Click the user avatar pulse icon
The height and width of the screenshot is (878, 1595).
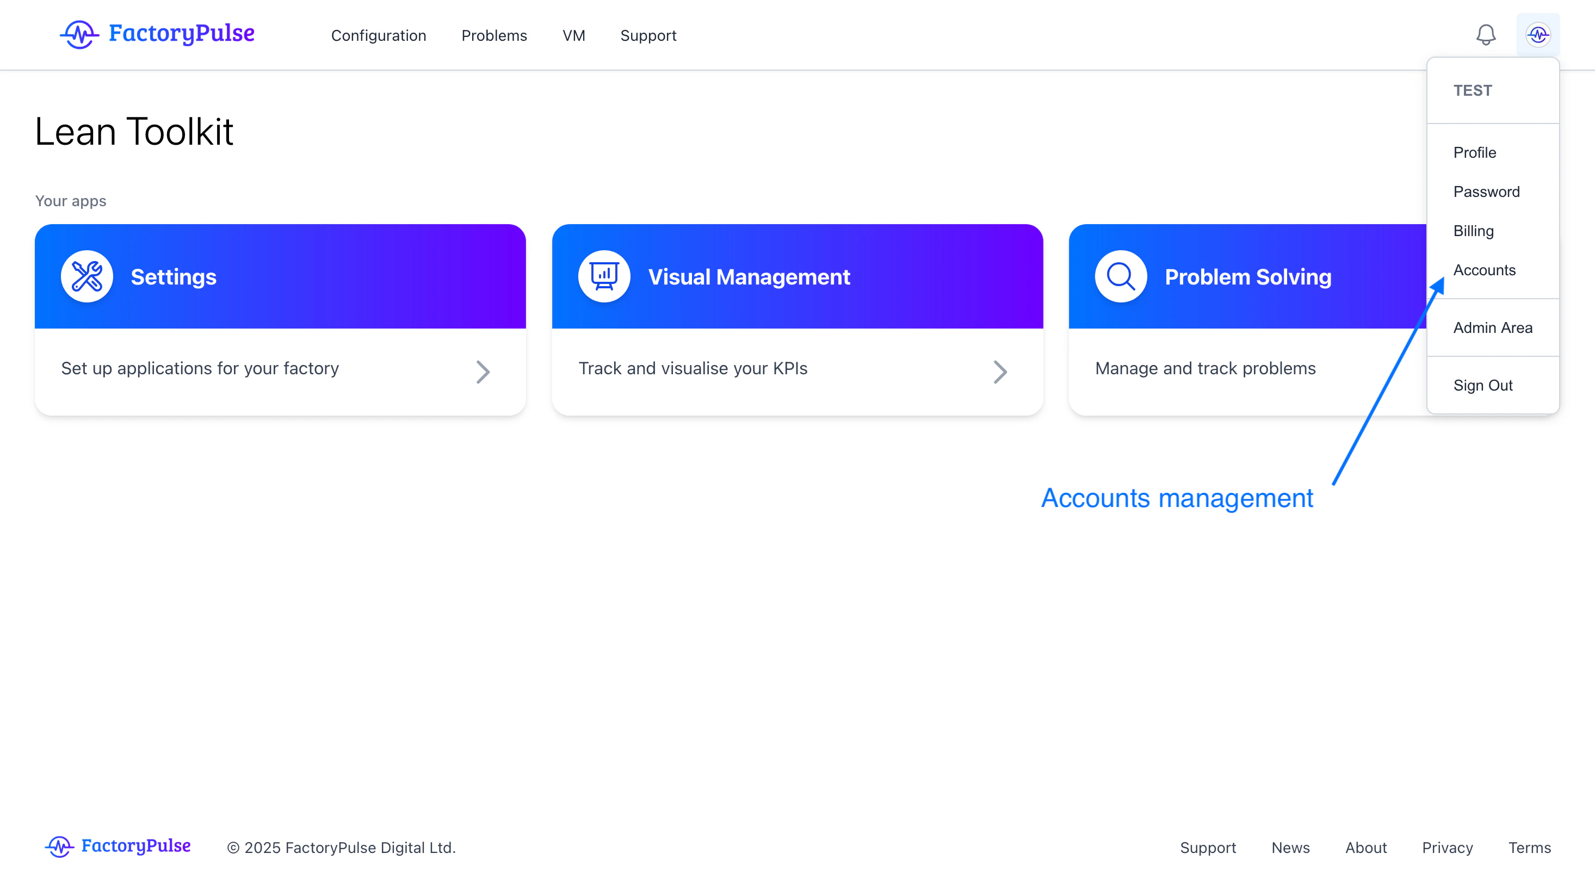click(1538, 35)
